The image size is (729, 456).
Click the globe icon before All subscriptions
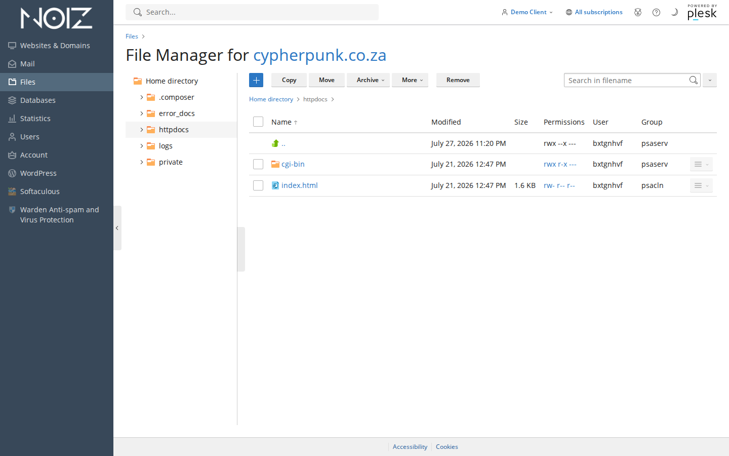pos(569,12)
